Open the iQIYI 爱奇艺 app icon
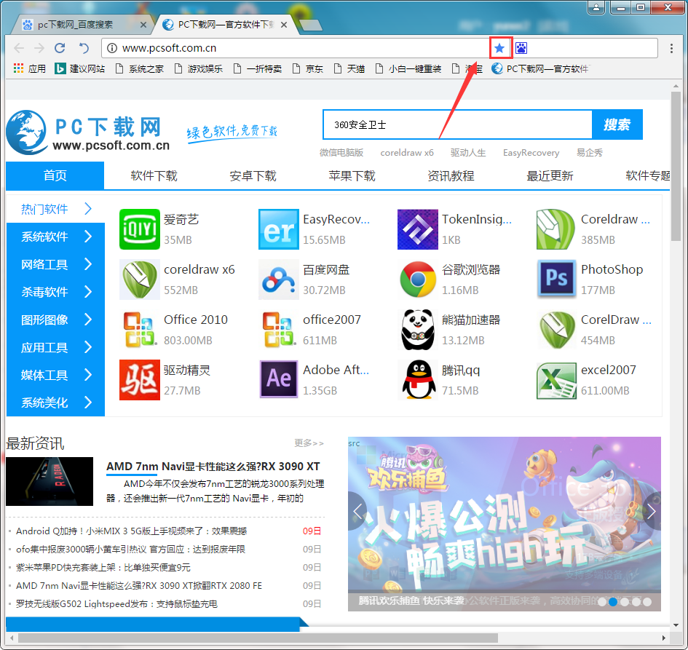Viewport: 688px width, 650px height. coord(140,229)
